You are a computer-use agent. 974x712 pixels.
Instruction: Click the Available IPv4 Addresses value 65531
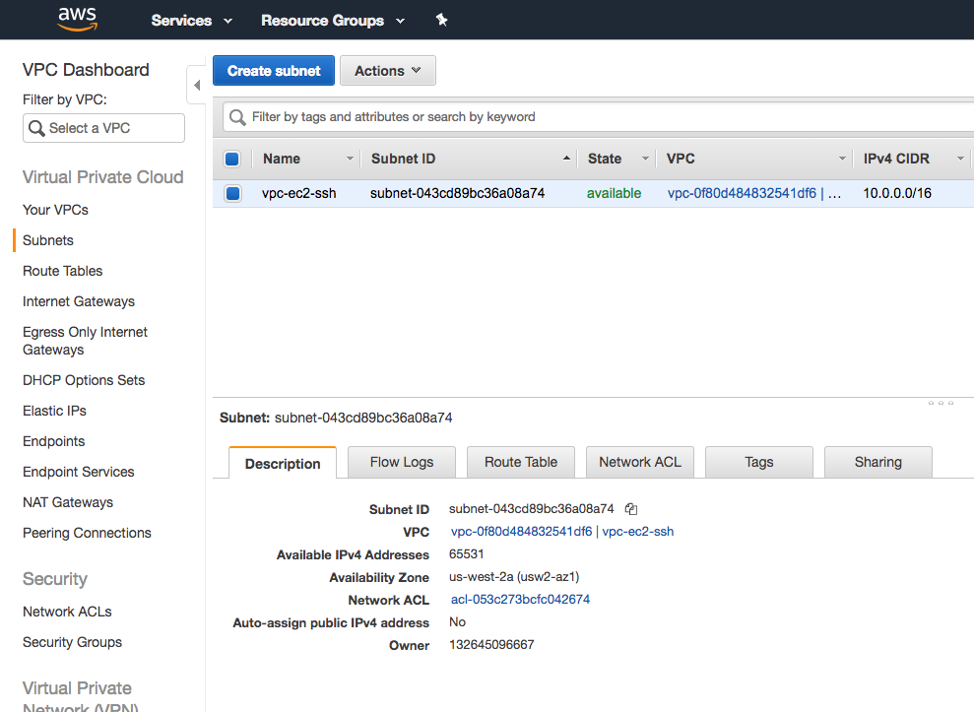[466, 554]
